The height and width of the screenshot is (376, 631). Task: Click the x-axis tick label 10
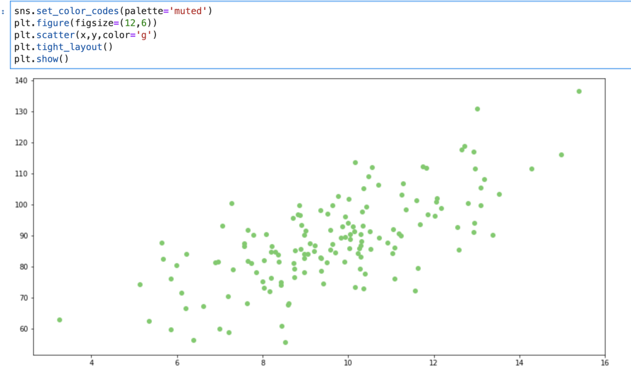pos(348,363)
